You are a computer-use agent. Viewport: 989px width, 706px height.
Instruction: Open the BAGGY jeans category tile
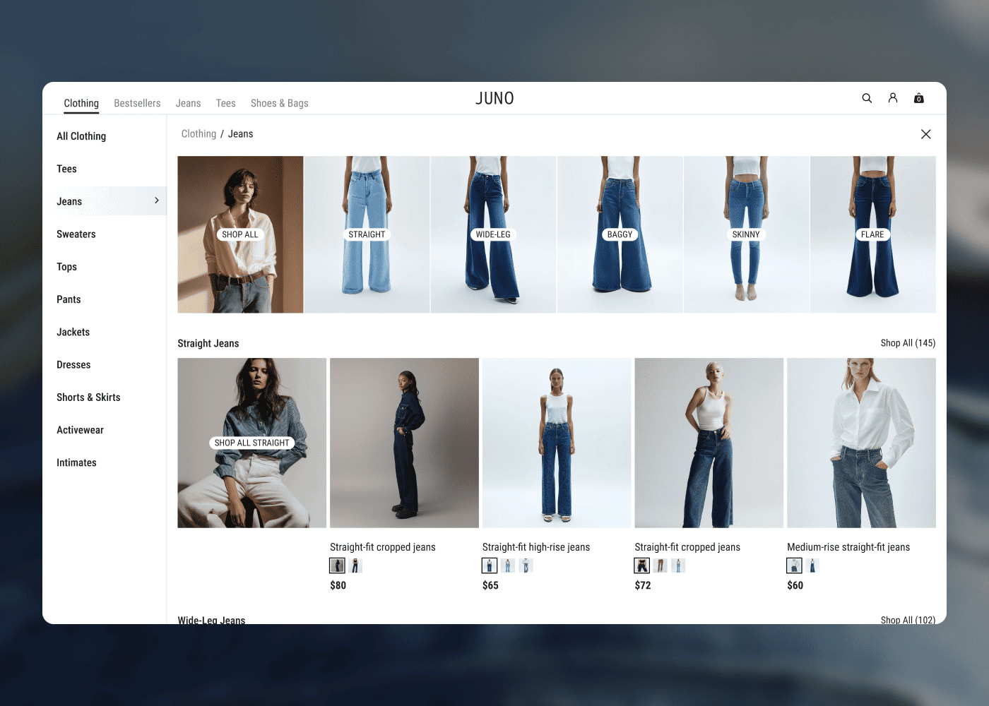coord(620,234)
